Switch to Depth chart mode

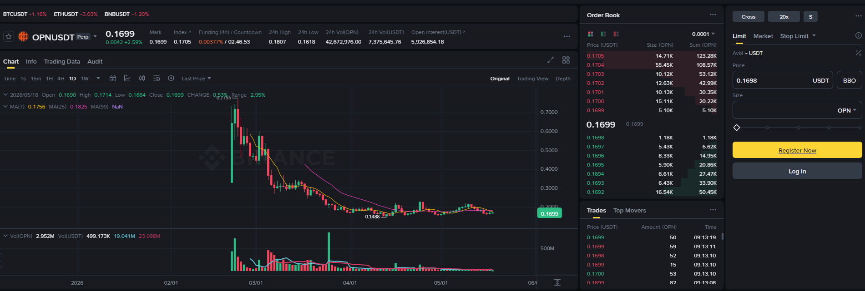point(563,79)
